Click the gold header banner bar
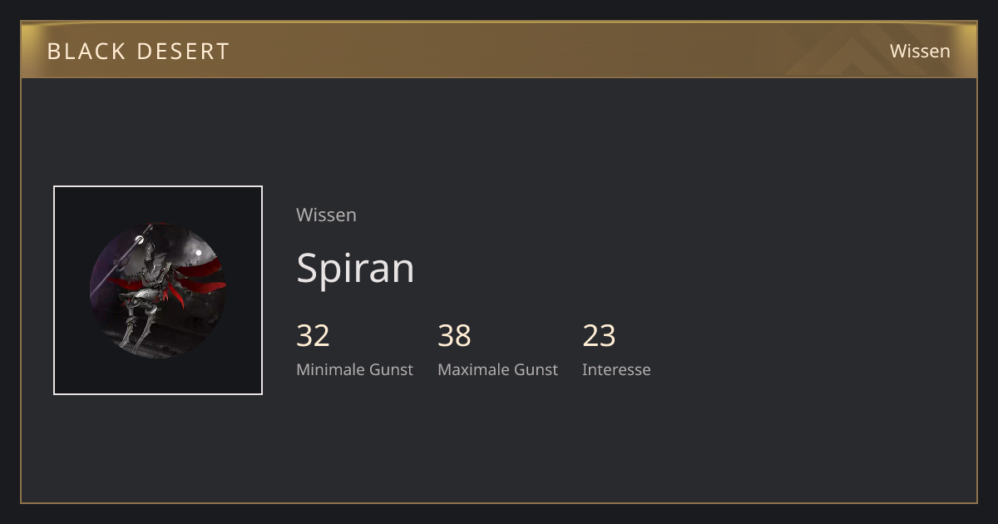This screenshot has height=524, width=998. click(499, 50)
